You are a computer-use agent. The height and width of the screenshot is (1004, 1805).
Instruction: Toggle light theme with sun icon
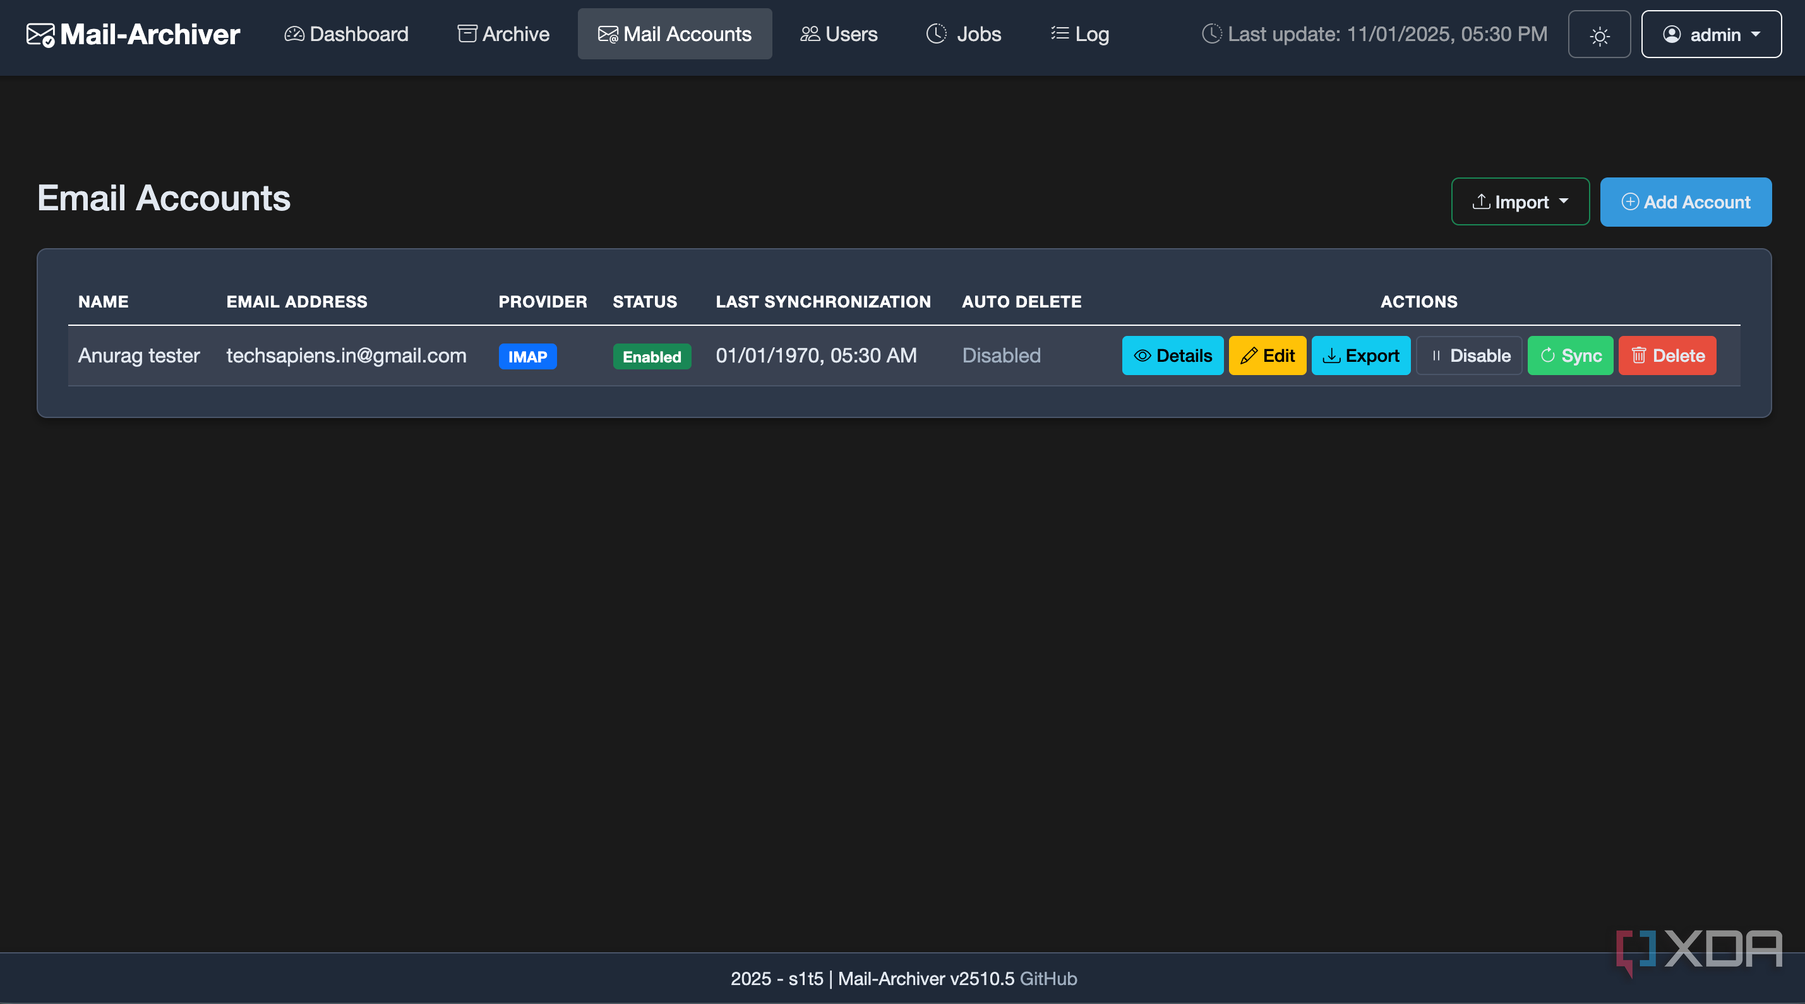(1599, 35)
